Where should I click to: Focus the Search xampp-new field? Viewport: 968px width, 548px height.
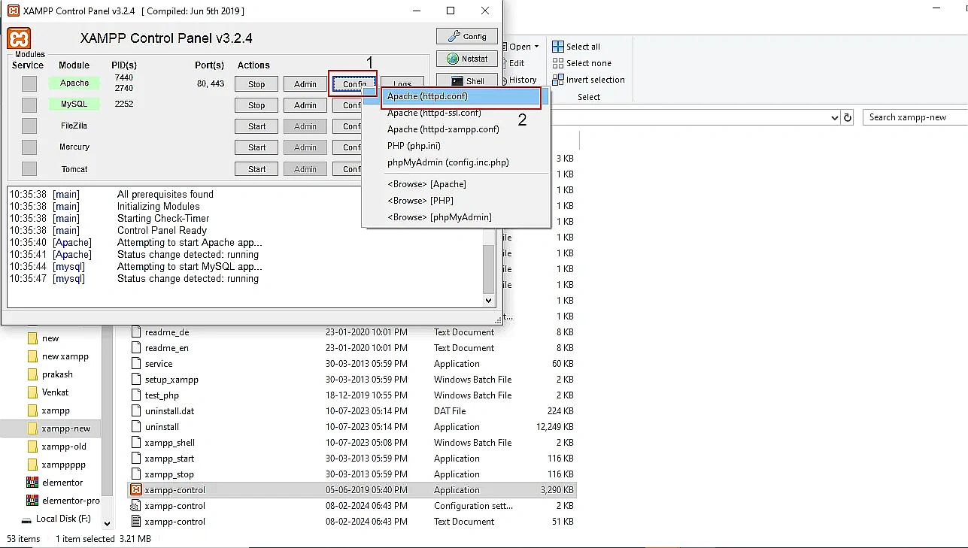pyautogui.click(x=914, y=117)
